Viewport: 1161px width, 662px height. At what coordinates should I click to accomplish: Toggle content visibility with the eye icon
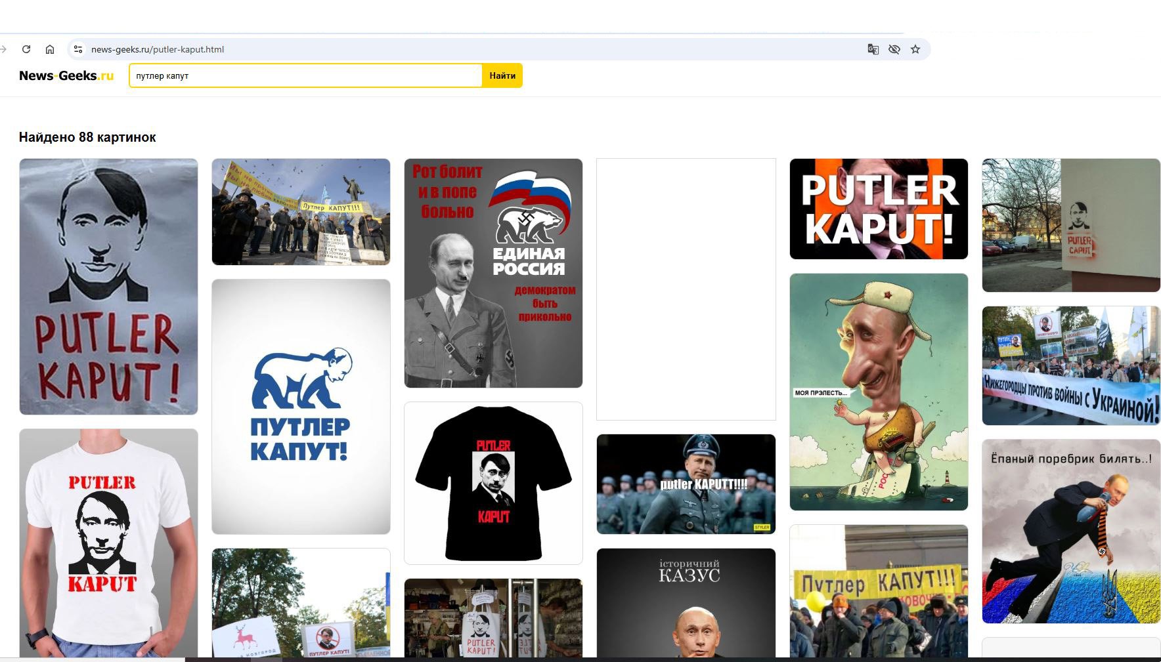click(894, 49)
